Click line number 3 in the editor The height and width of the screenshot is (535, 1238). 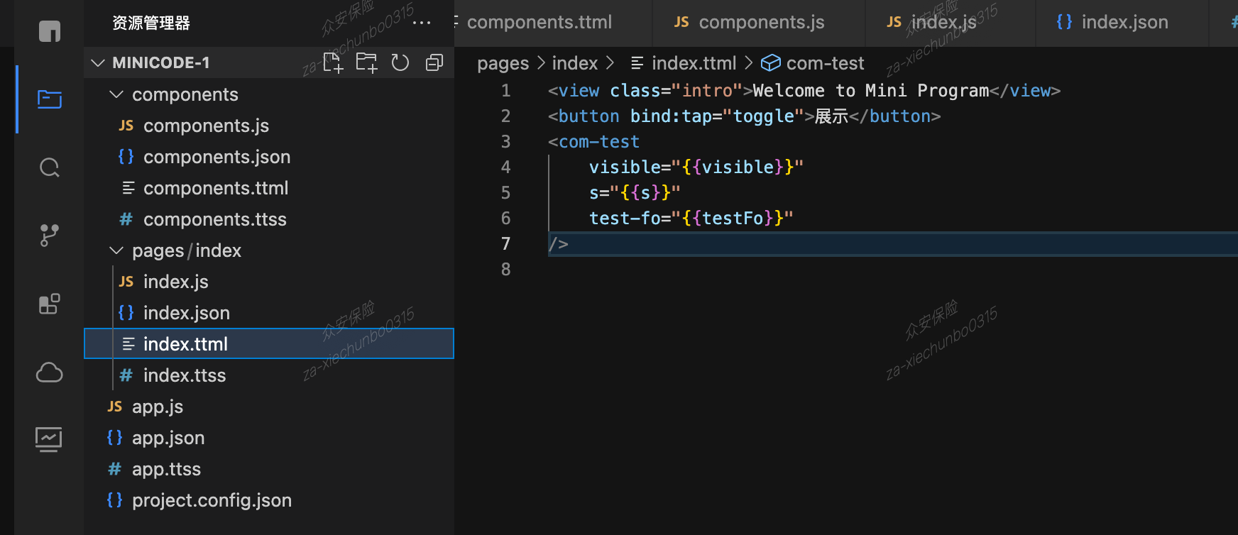coord(505,142)
